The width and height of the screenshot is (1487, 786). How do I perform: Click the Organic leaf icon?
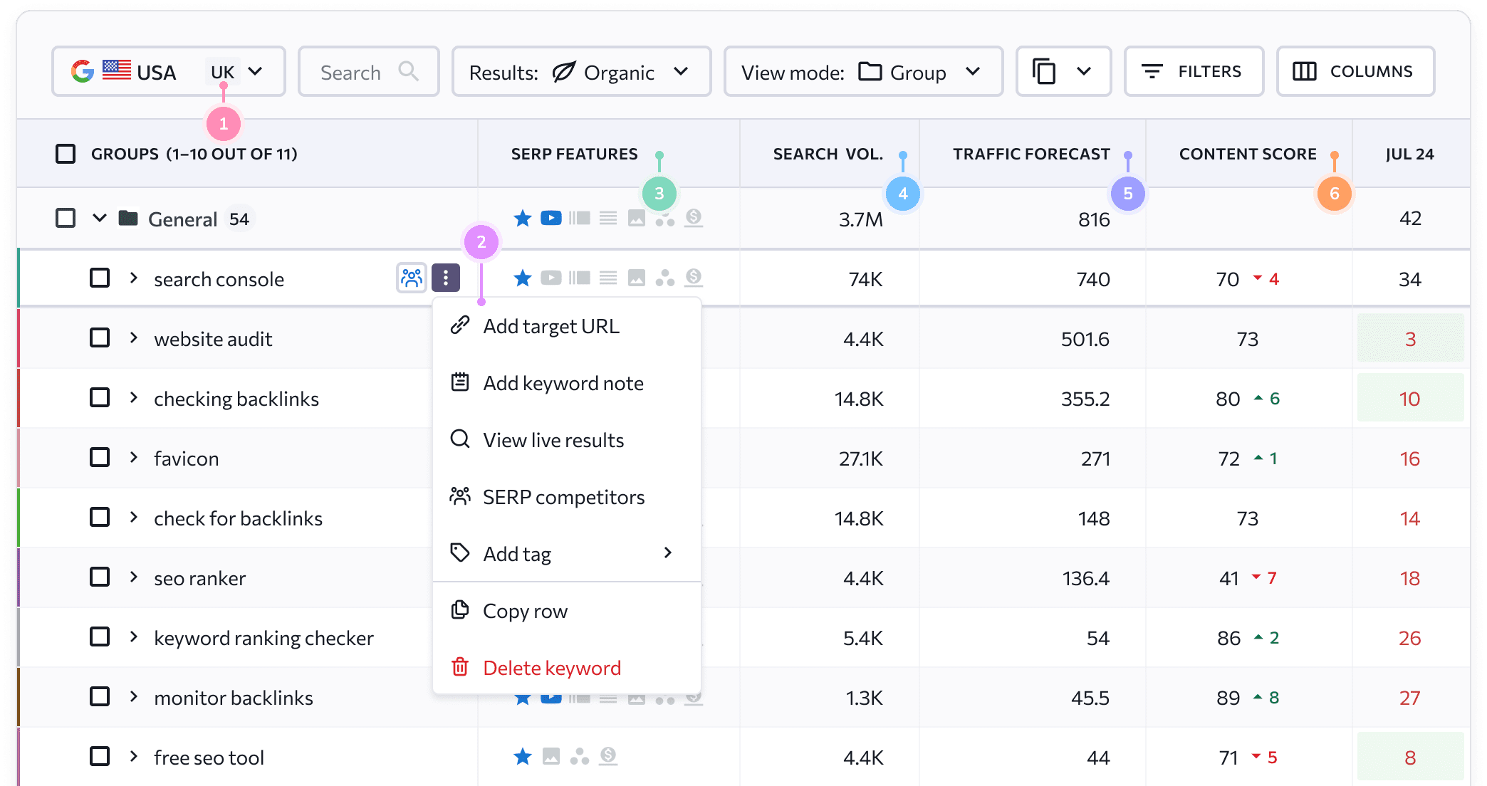pos(563,71)
